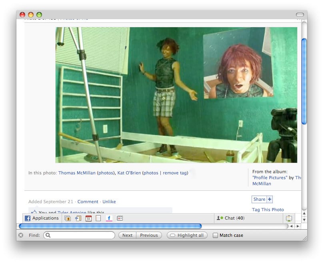Click the horizontal scrollbar thumb

110,226
